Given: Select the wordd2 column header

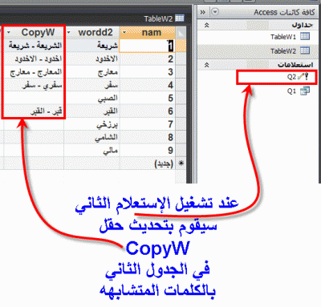Looking at the screenshot, I should tap(92, 33).
